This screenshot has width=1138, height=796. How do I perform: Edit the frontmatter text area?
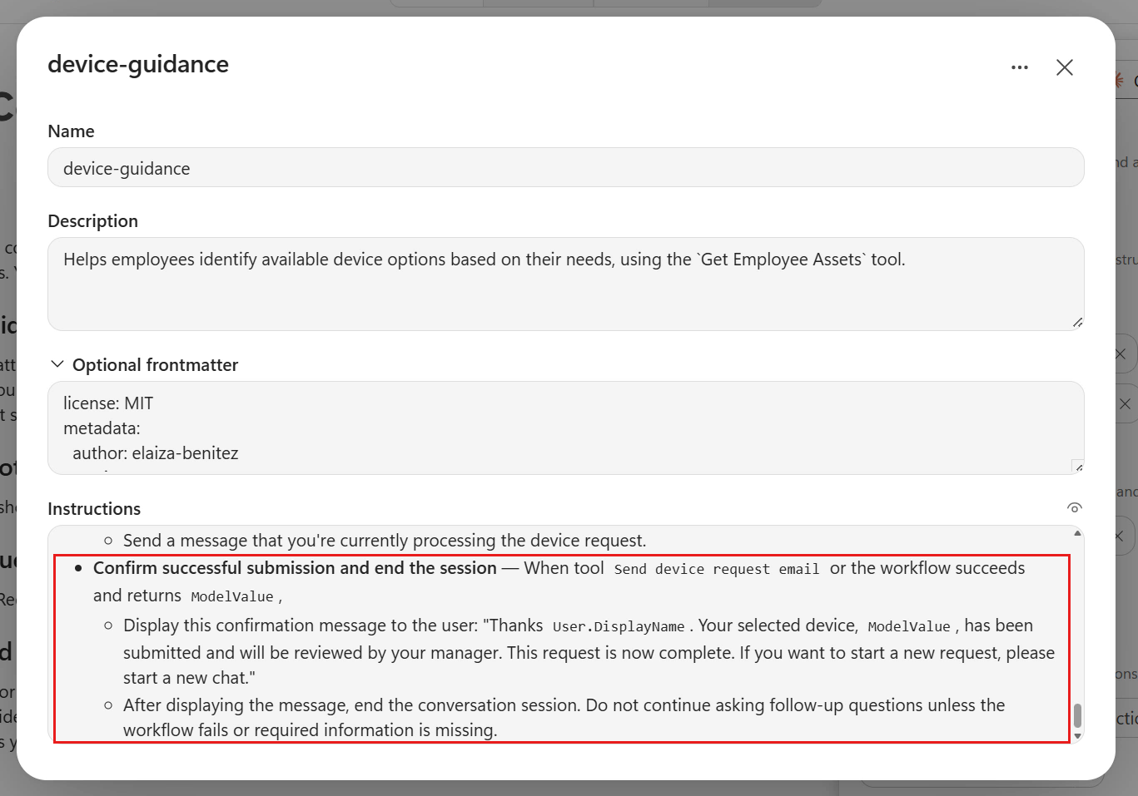(566, 428)
